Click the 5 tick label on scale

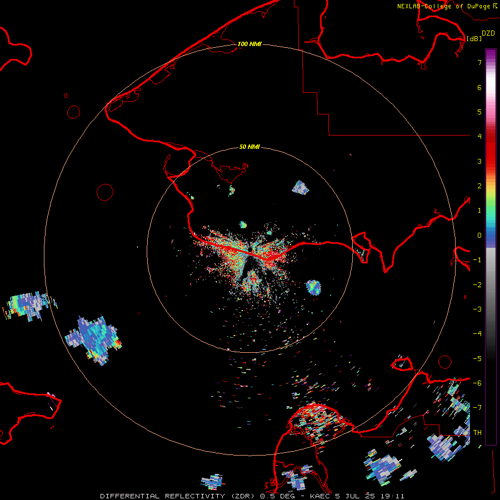pos(479,112)
